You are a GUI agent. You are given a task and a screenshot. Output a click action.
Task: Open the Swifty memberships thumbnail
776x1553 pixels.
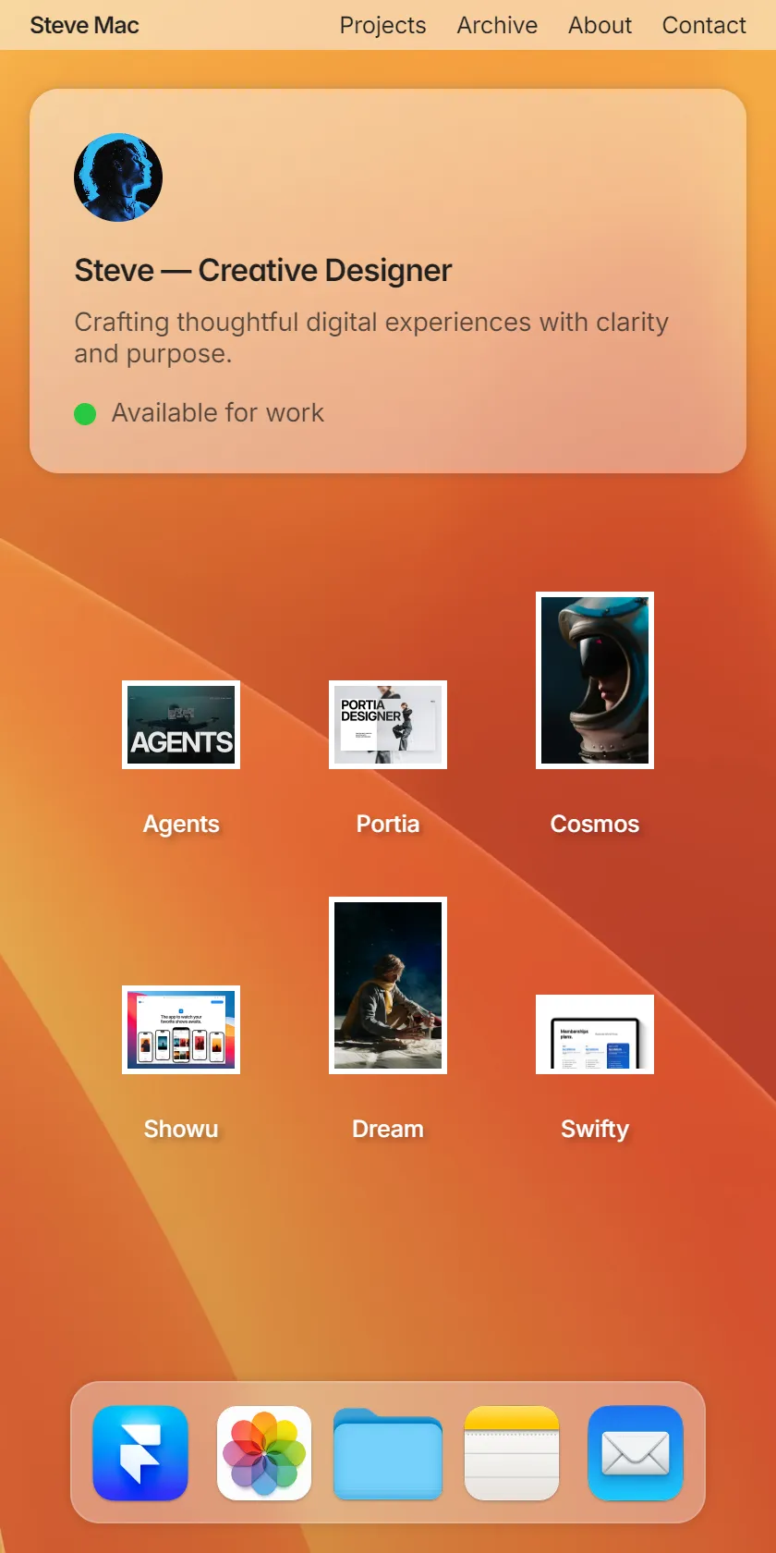pos(595,1034)
